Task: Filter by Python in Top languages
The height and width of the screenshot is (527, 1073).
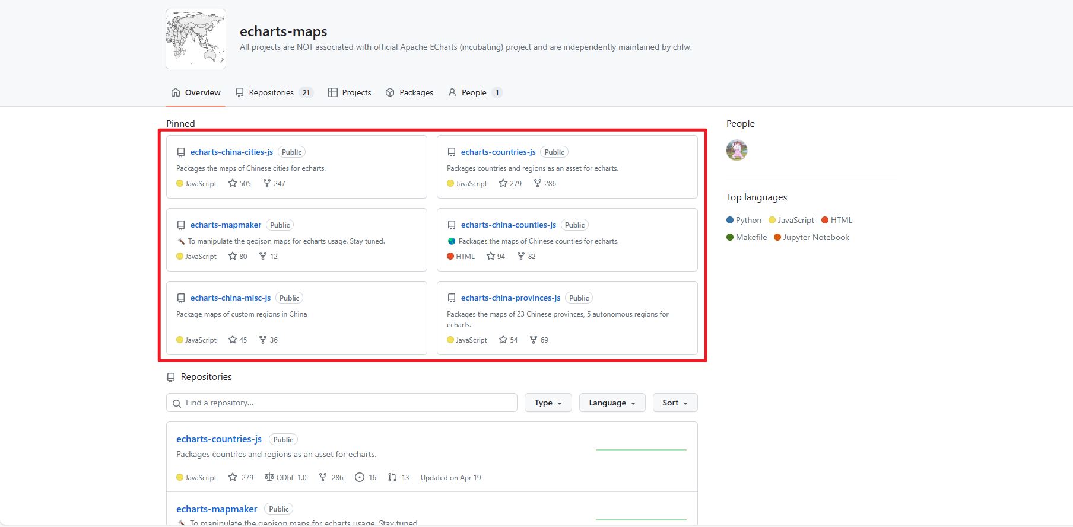Action: (x=744, y=220)
